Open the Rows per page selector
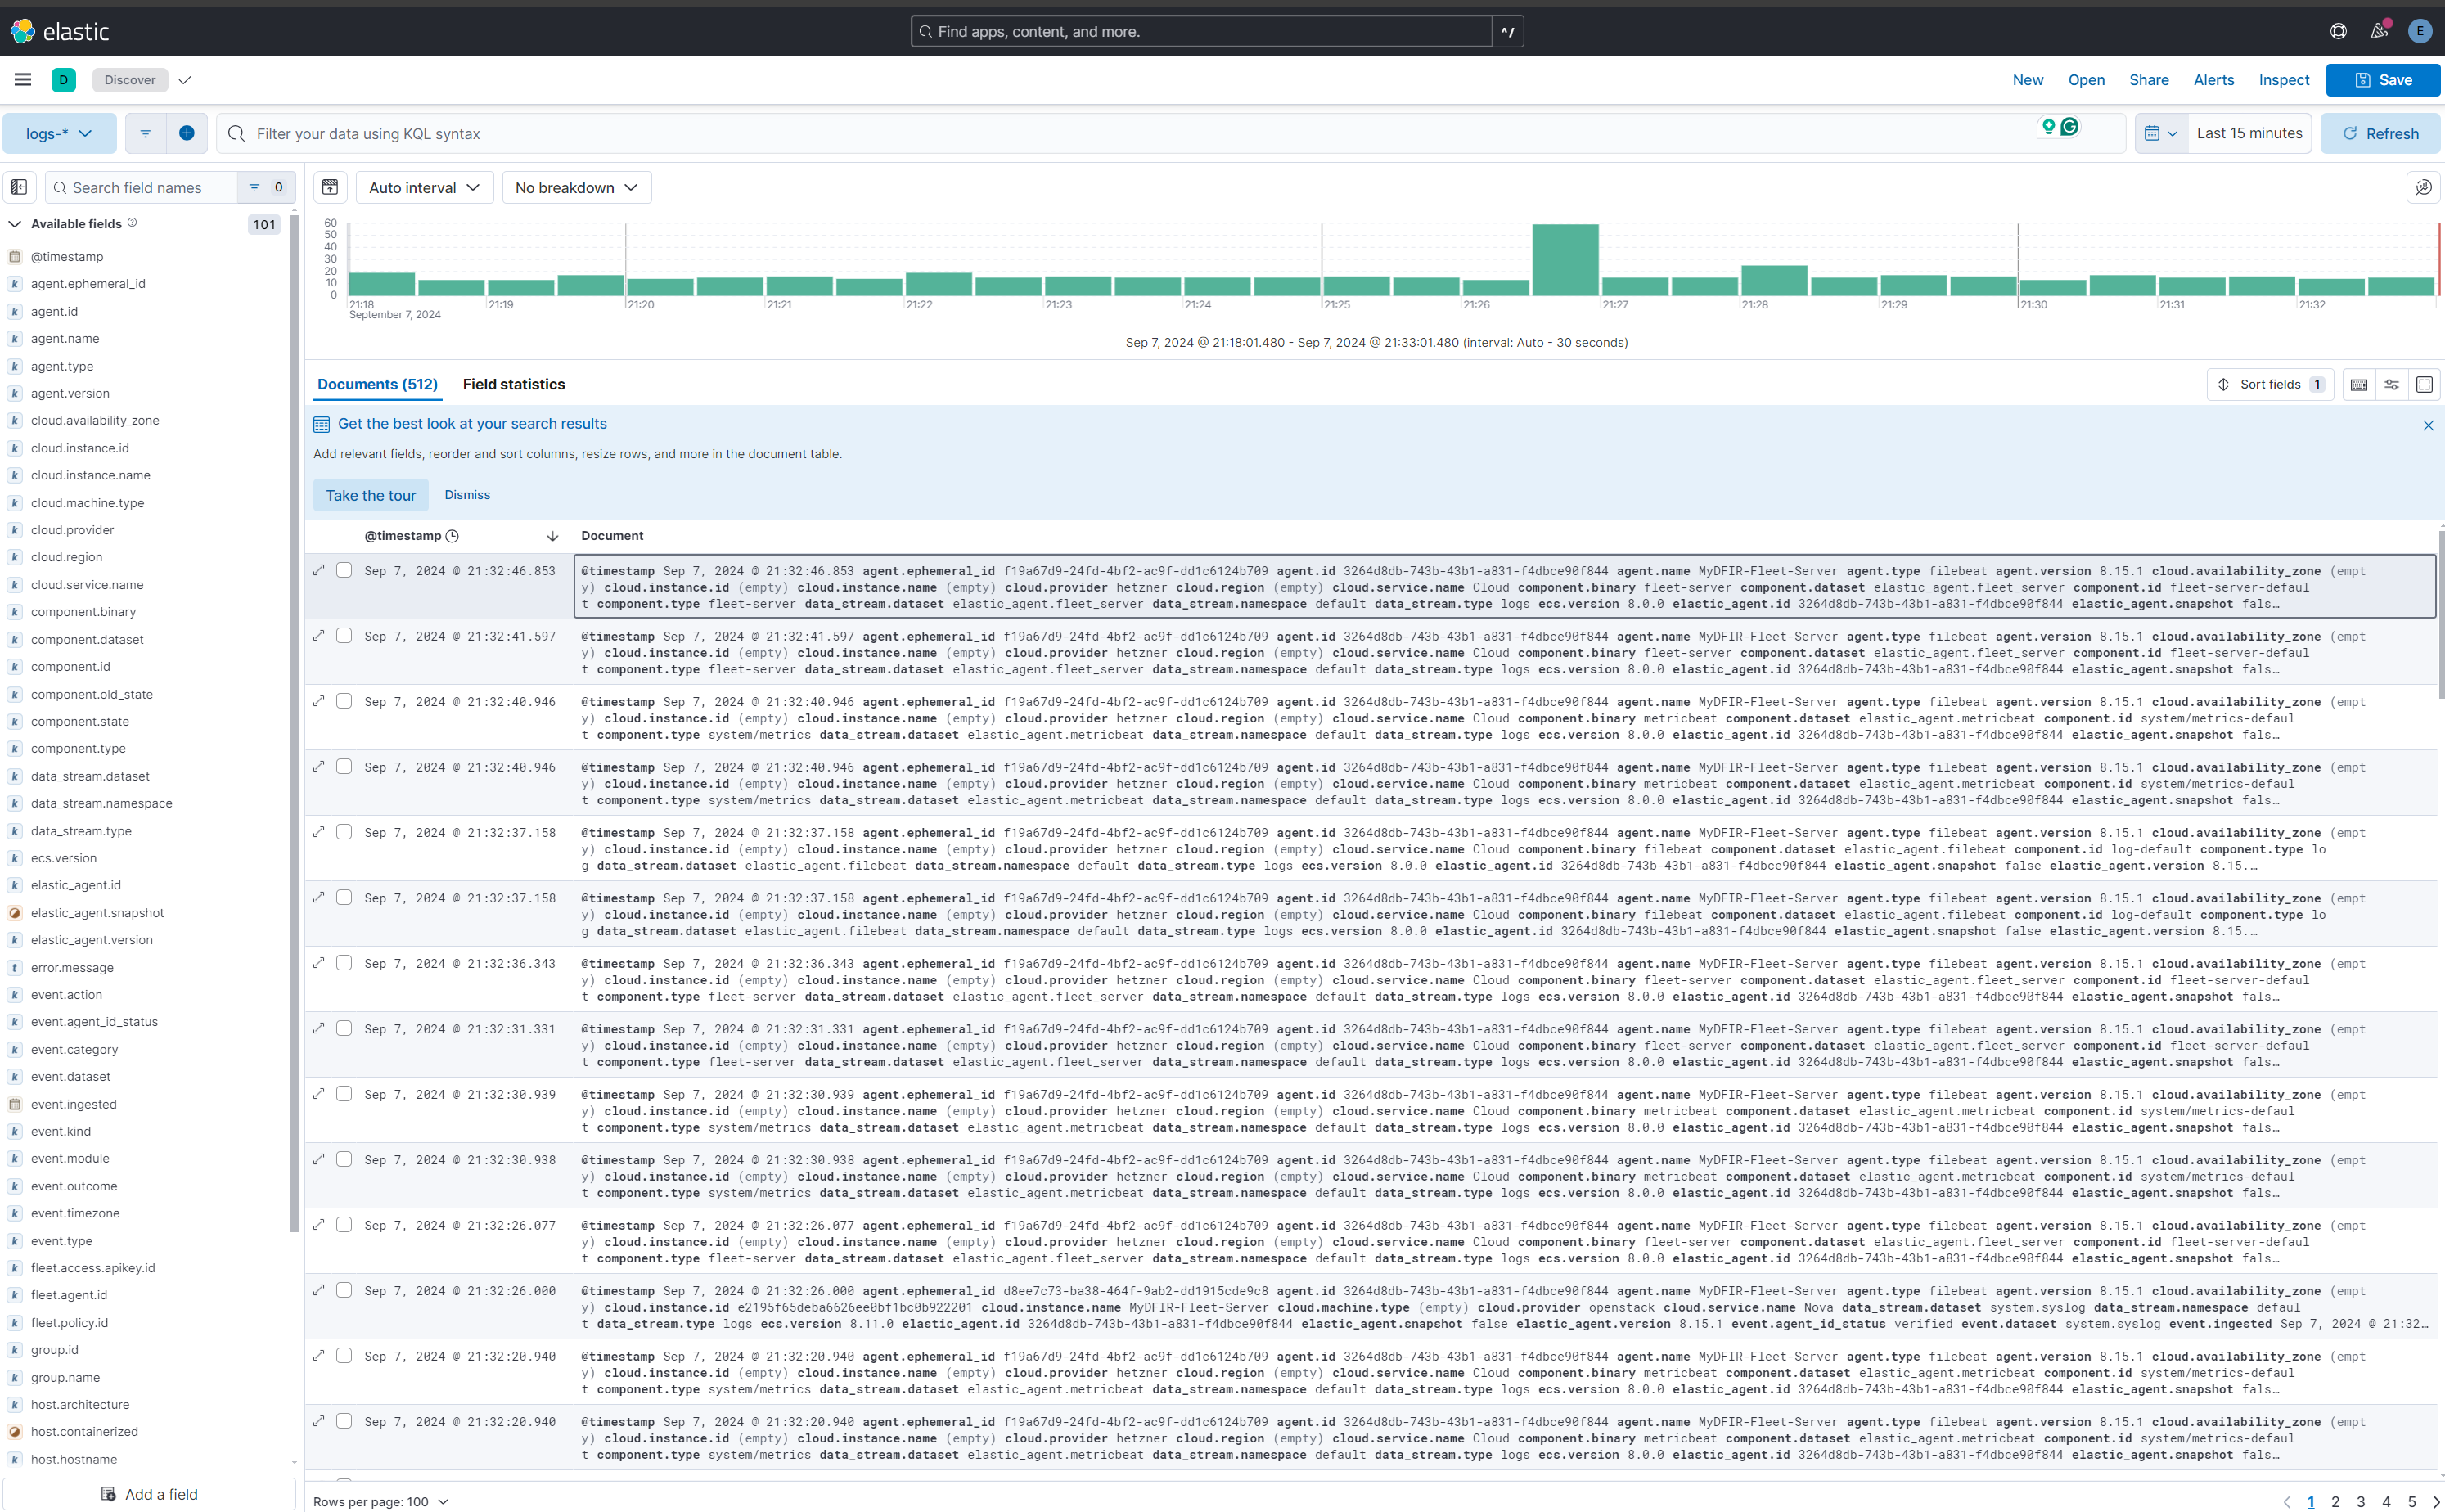This screenshot has height=1512, width=2445. point(380,1501)
